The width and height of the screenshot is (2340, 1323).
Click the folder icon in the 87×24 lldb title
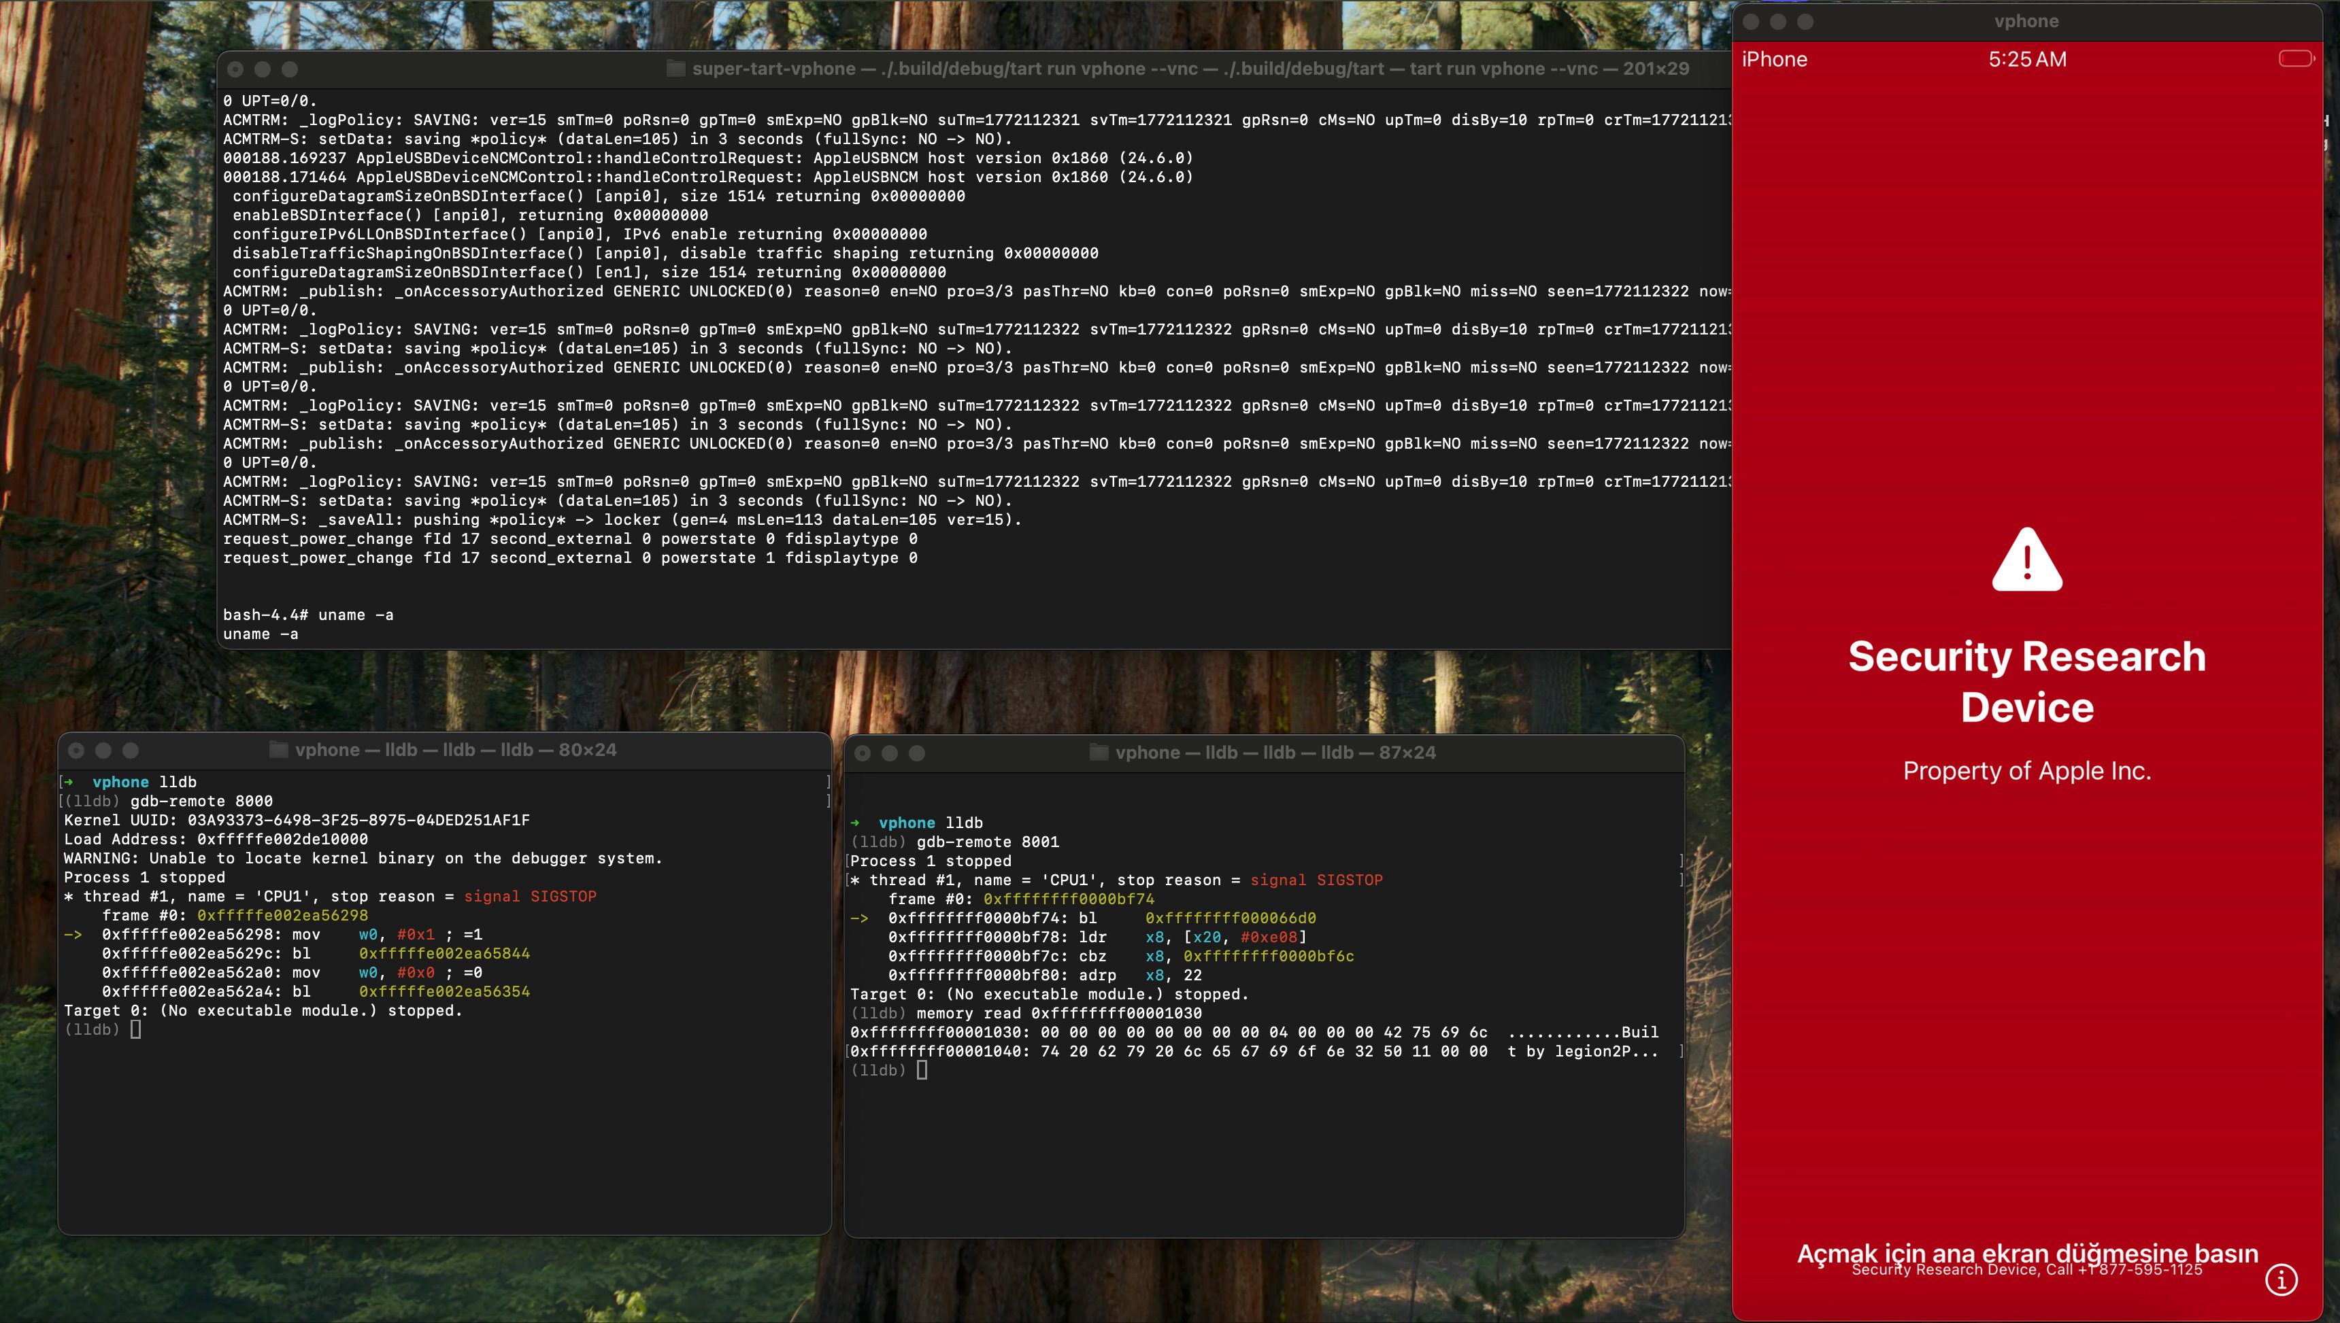point(1099,753)
